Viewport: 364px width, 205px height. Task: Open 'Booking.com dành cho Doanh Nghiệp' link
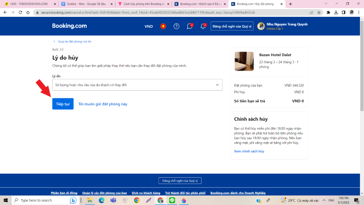click(238, 193)
